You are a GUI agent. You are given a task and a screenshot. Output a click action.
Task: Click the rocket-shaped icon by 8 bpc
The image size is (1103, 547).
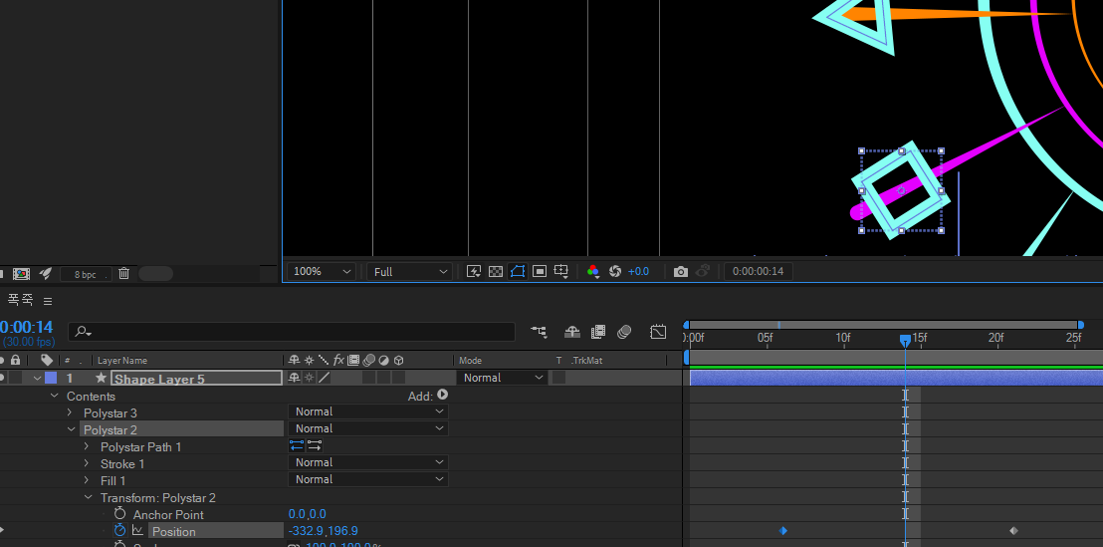(45, 273)
